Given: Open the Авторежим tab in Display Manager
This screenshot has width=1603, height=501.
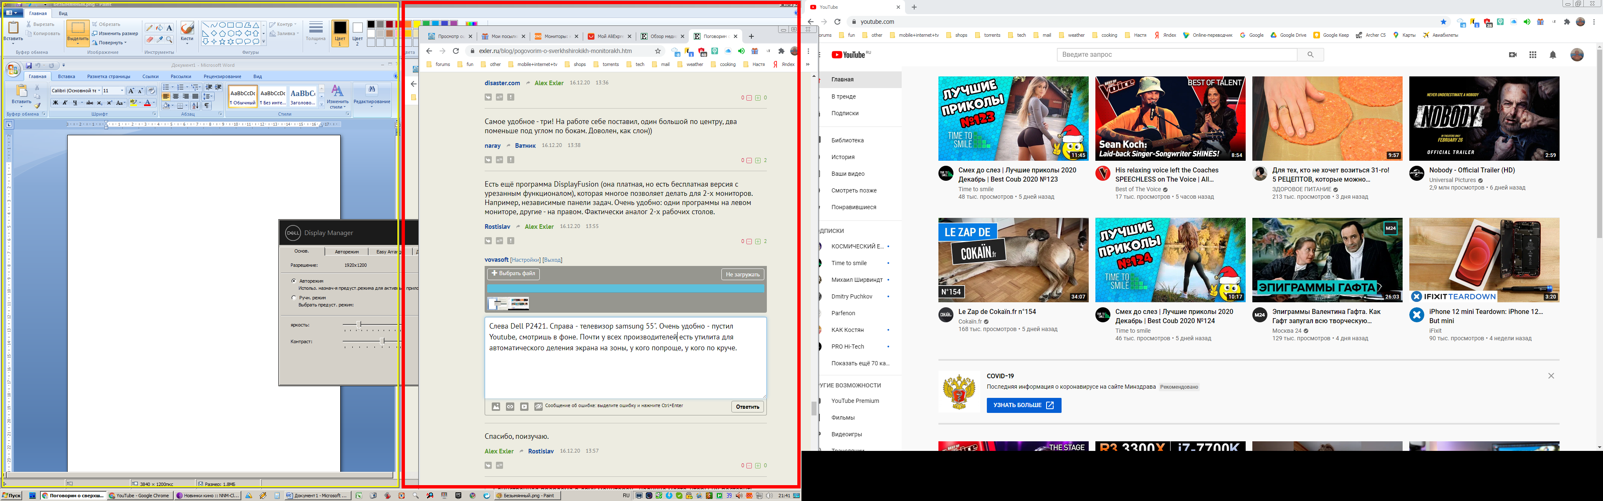Looking at the screenshot, I should point(346,251).
